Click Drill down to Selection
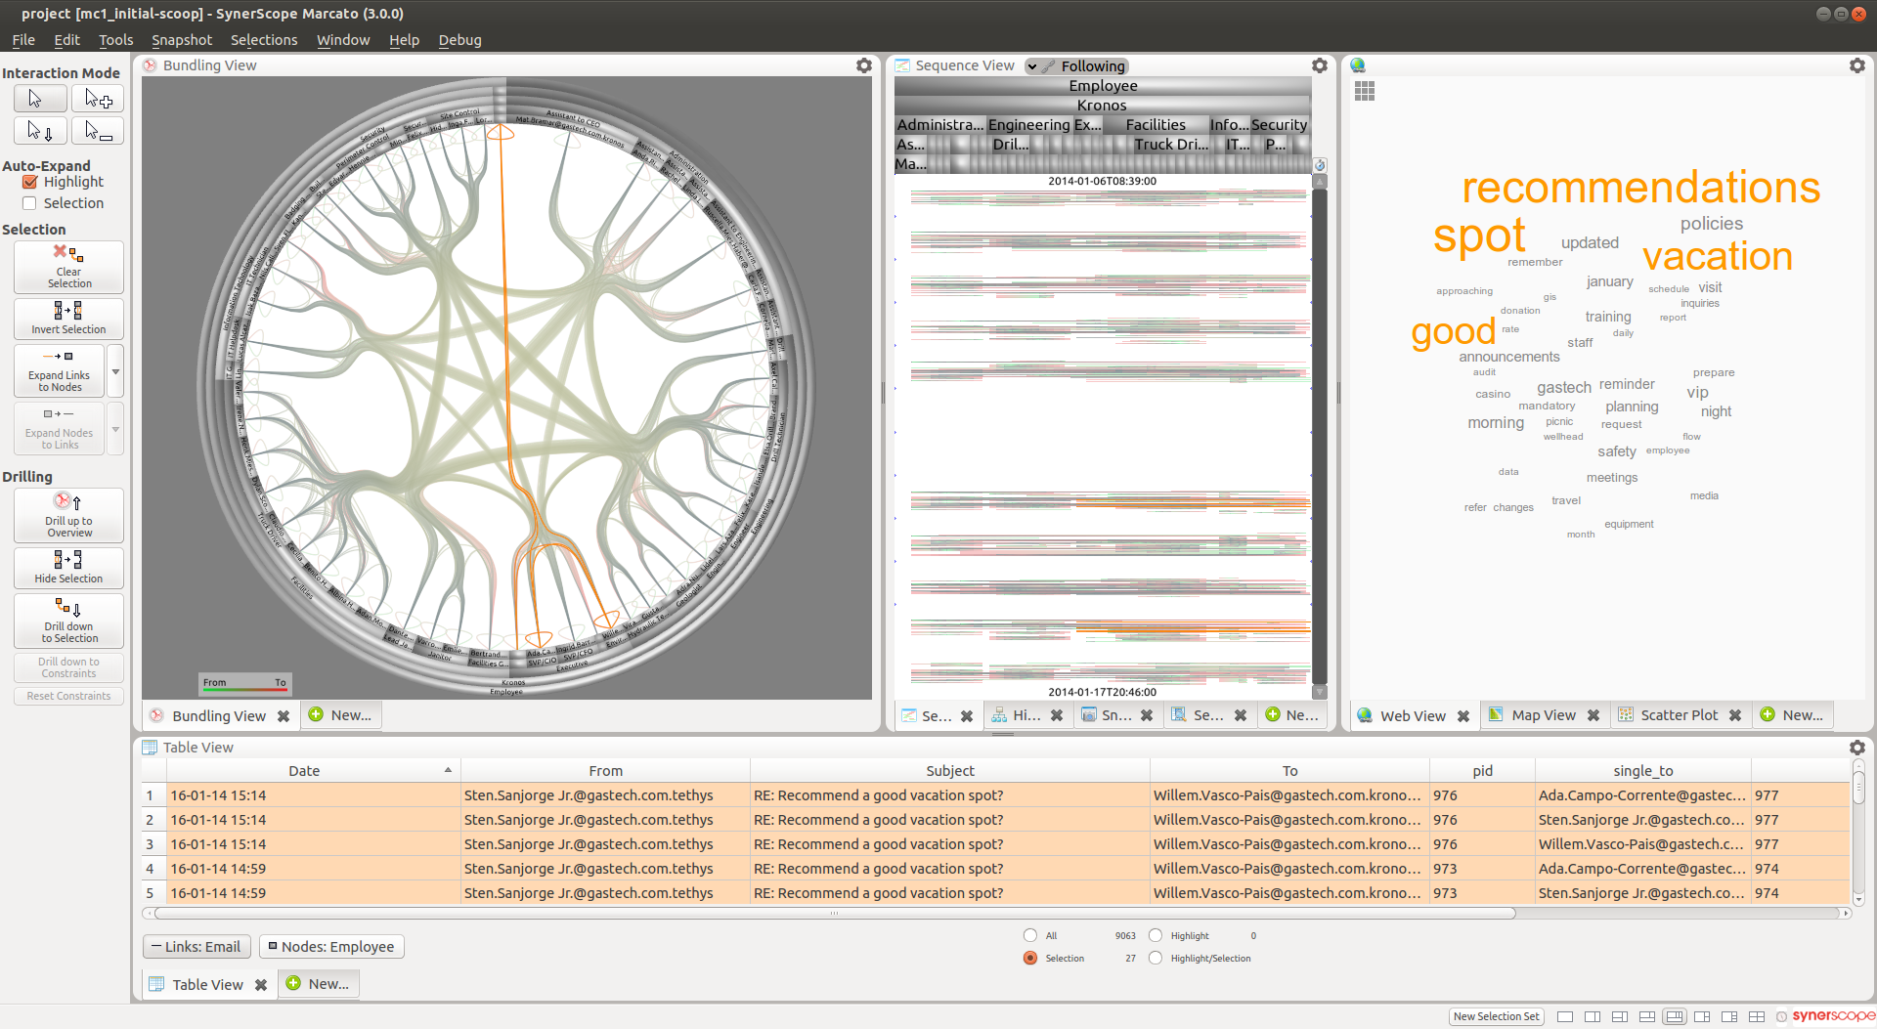This screenshot has width=1877, height=1029. tap(68, 621)
